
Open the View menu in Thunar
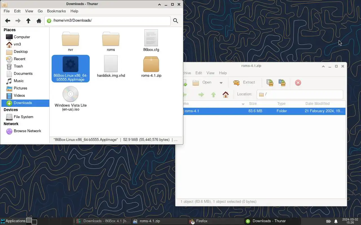pos(29,11)
